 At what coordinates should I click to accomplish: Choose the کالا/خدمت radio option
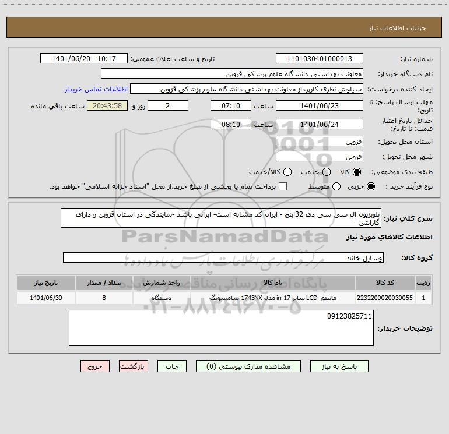coord(287,172)
